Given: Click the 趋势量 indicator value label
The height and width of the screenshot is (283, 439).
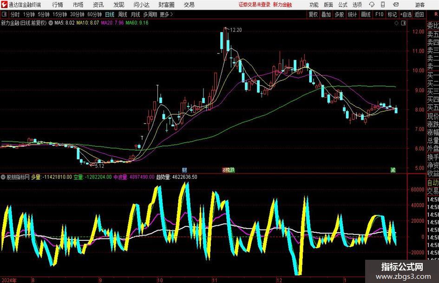Looking at the screenshot, I should tap(177, 177).
